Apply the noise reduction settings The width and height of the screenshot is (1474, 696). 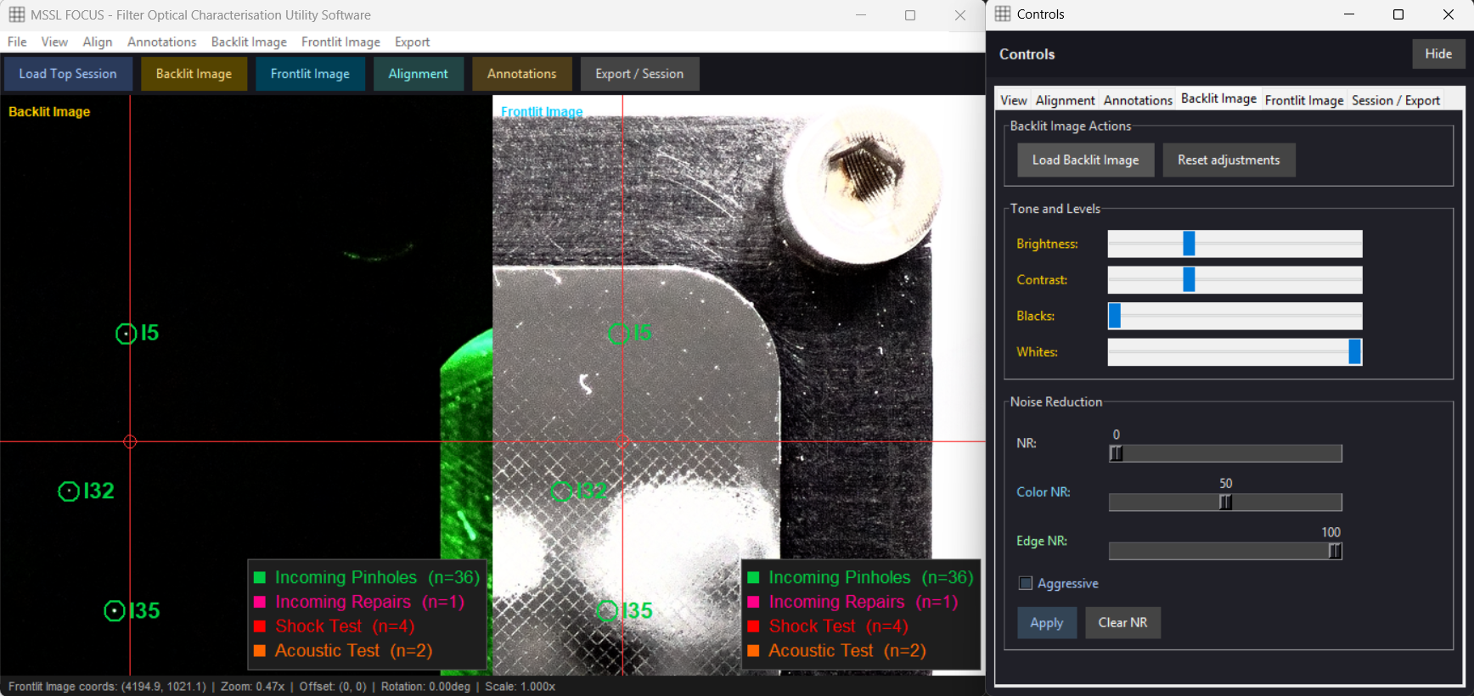pos(1047,622)
